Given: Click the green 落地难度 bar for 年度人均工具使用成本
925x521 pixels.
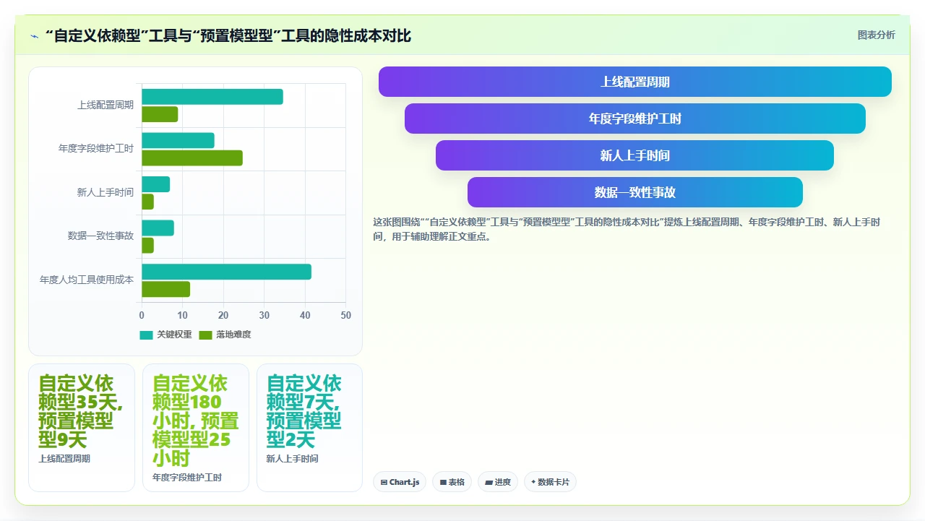Looking at the screenshot, I should (x=165, y=289).
